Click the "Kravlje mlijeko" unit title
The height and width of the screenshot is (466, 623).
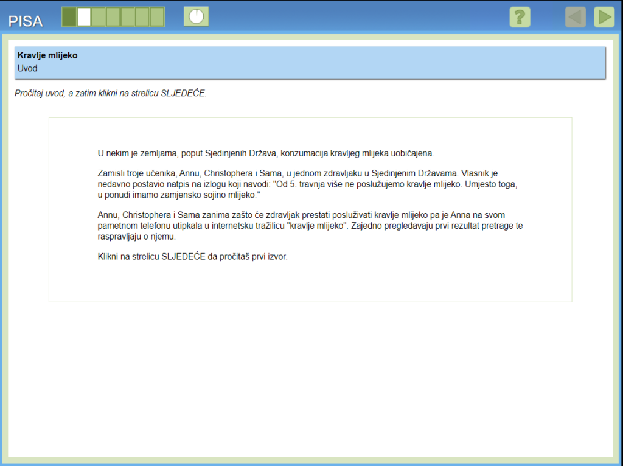[x=47, y=55]
